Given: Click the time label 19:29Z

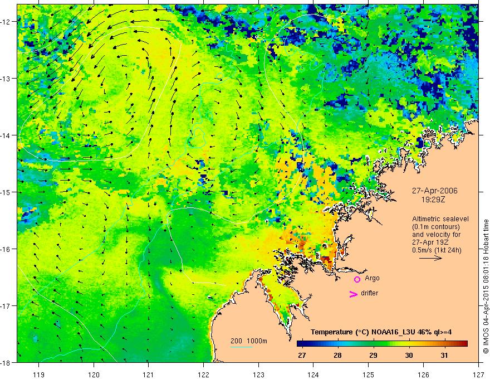Looking at the screenshot, I should coord(433,199).
